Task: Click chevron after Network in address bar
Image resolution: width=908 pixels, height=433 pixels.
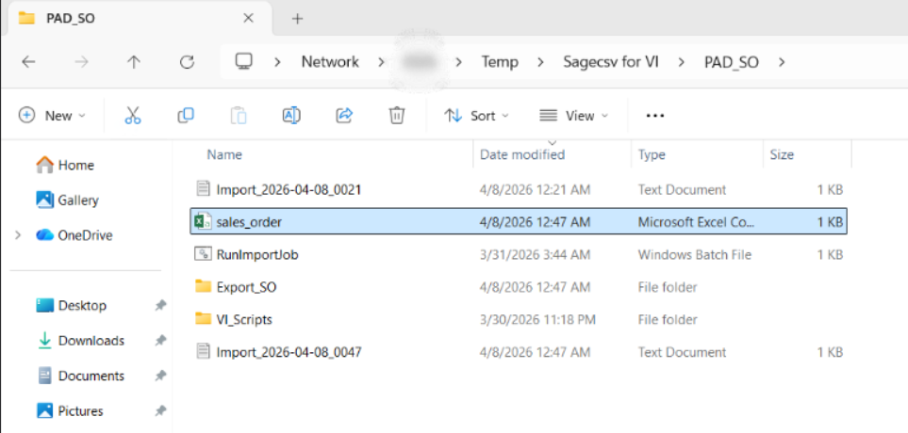Action: tap(382, 62)
